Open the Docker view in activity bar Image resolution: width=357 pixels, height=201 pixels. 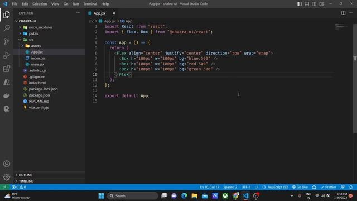(7, 95)
